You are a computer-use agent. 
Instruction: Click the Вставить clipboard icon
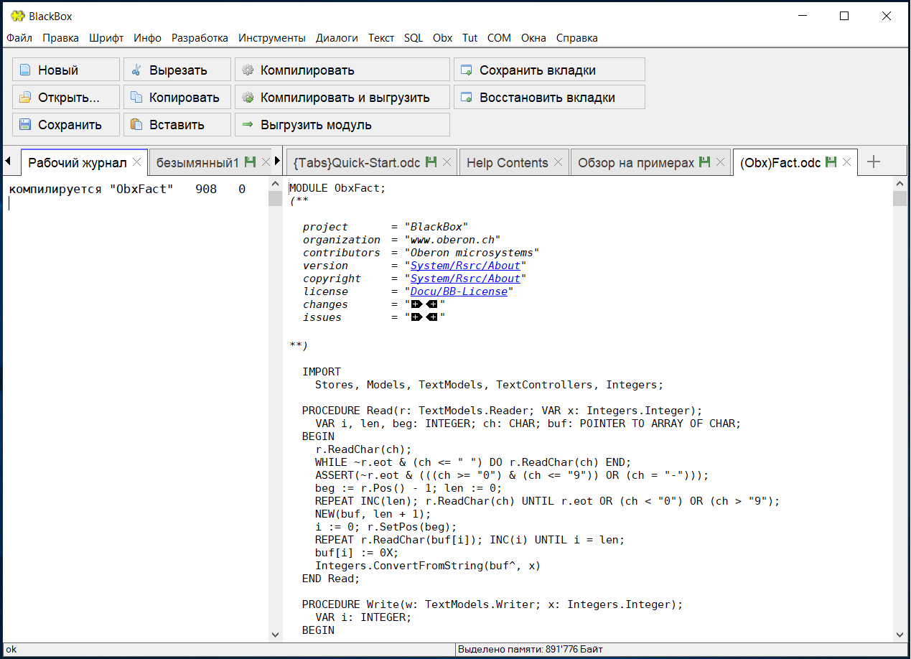(136, 125)
